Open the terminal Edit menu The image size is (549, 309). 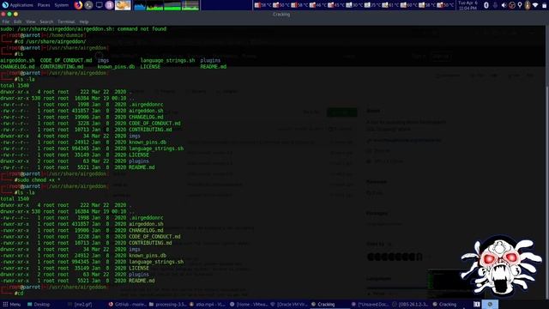17,21
